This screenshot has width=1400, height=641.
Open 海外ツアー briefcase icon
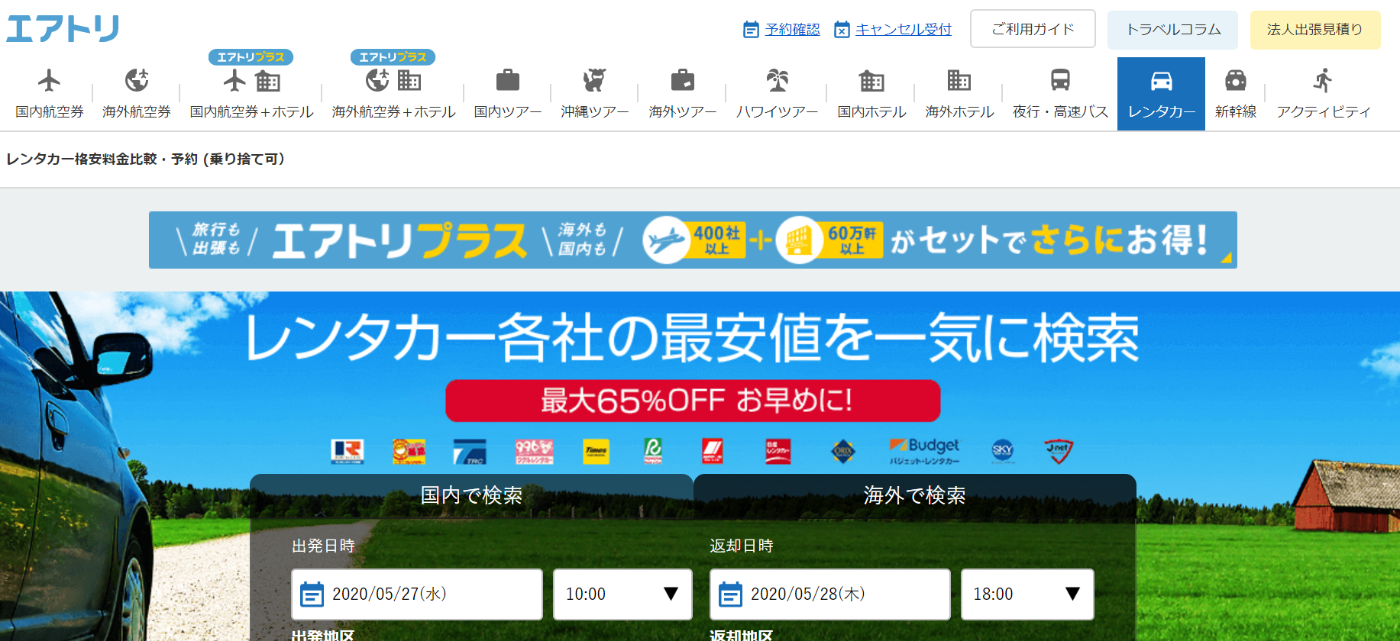click(683, 80)
